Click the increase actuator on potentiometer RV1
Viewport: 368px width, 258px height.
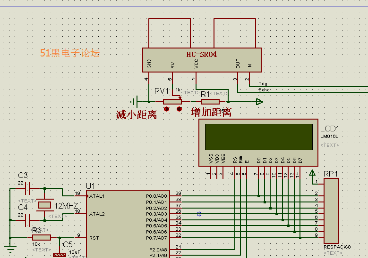[x=179, y=109]
